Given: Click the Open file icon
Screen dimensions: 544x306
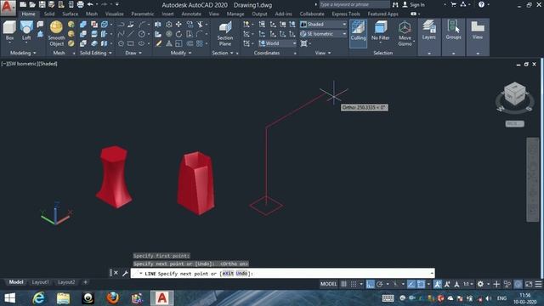Looking at the screenshot, I should tap(32, 4).
